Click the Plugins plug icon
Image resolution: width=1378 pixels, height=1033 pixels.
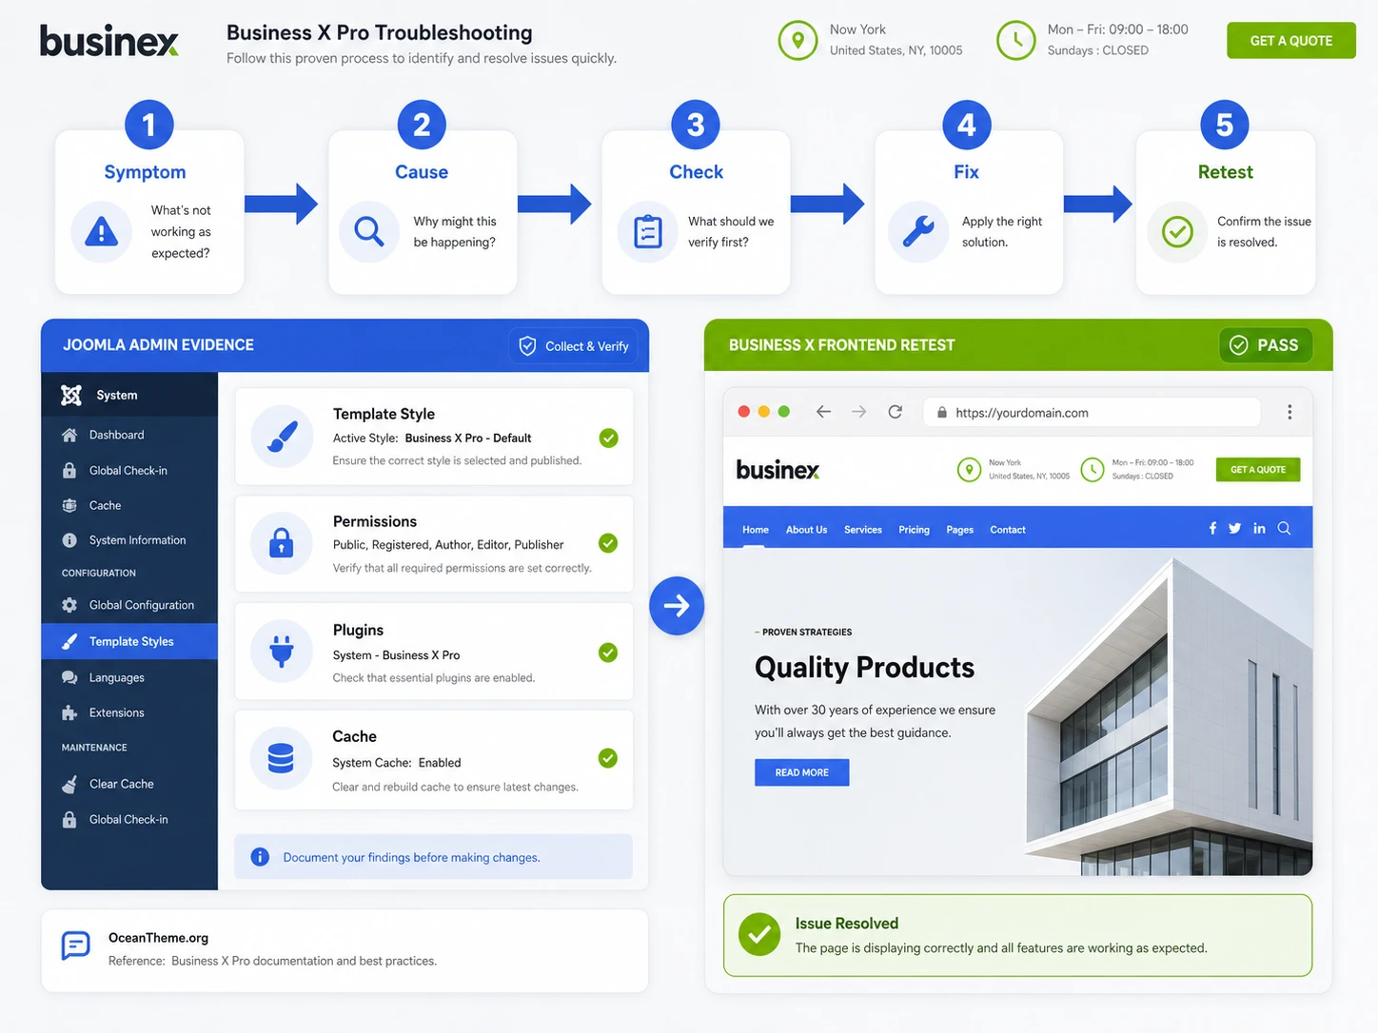point(282,652)
